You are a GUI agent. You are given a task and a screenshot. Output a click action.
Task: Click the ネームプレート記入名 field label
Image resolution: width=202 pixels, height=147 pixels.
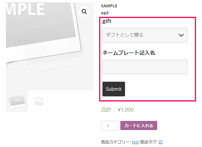tap(129, 53)
